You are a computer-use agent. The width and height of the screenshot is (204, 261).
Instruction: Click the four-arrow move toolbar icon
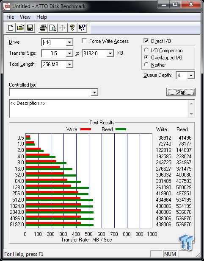point(62,28)
